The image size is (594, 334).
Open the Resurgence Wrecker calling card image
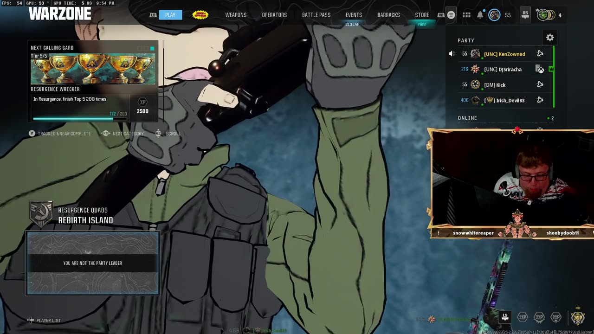point(93,69)
